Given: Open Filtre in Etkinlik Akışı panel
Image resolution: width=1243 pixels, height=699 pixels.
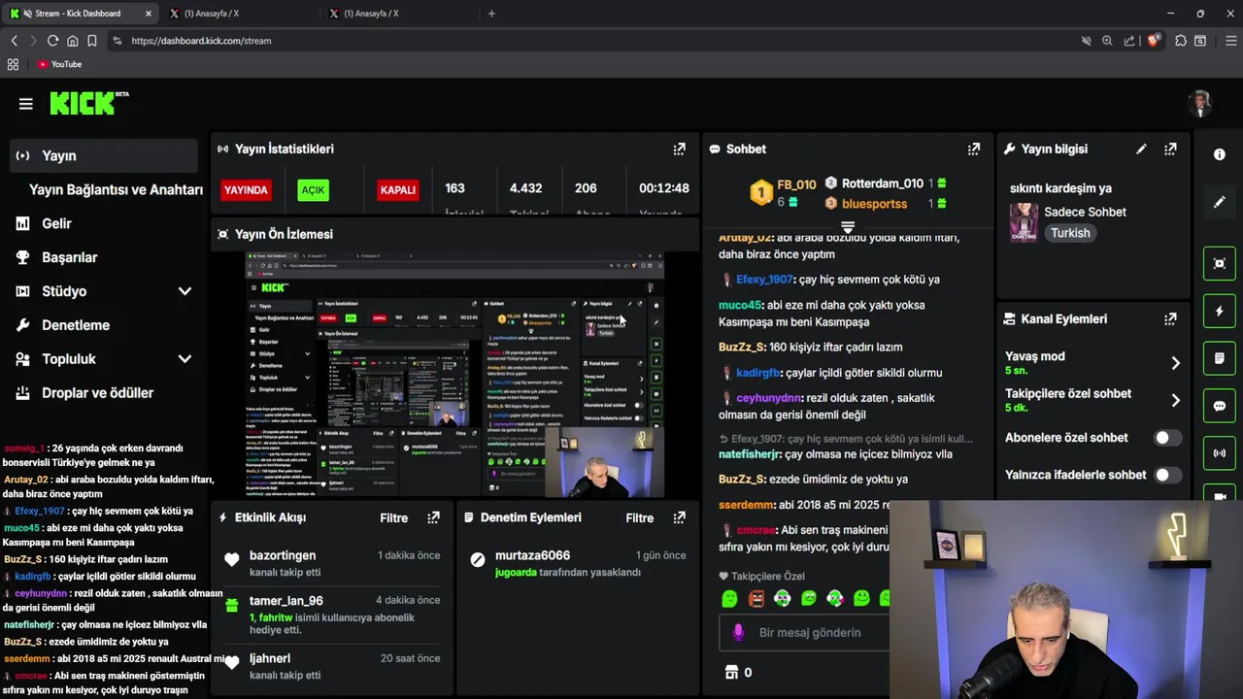Looking at the screenshot, I should pos(393,517).
